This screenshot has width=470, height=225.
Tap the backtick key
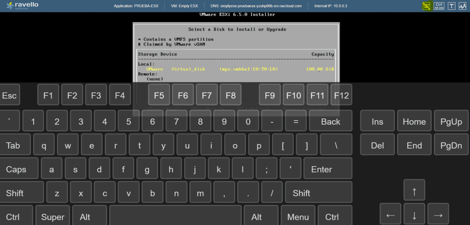click(9, 121)
